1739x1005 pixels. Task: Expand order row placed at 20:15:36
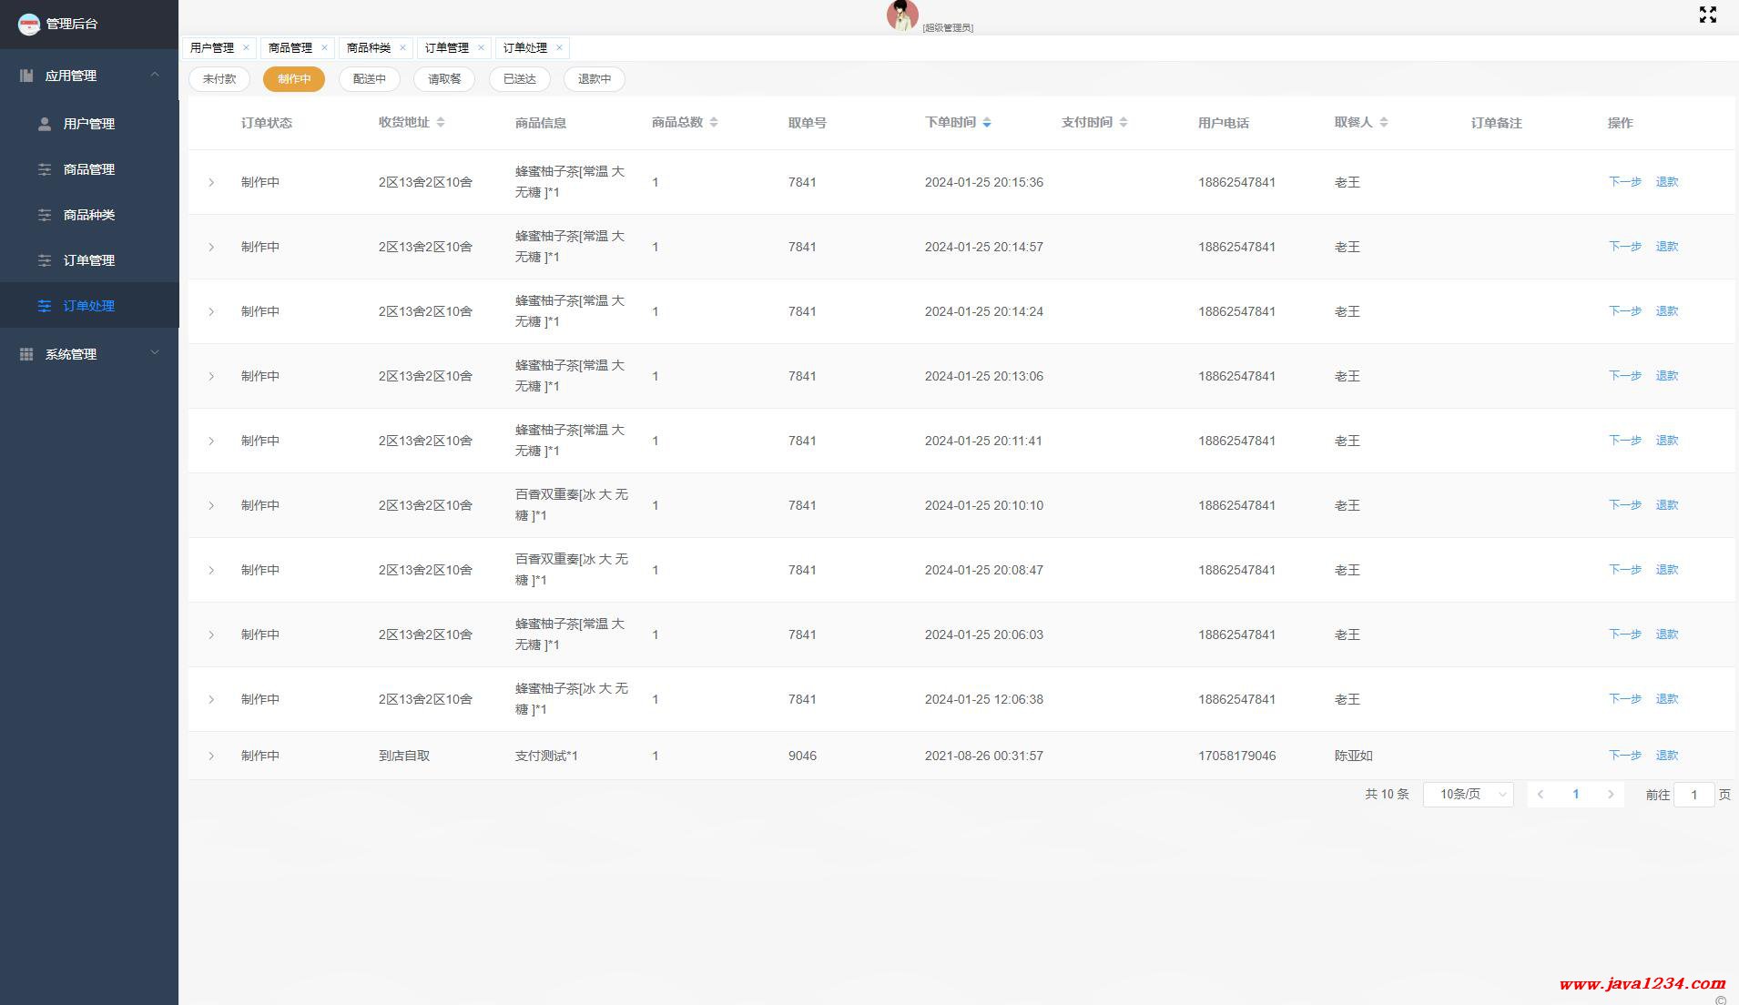tap(211, 183)
